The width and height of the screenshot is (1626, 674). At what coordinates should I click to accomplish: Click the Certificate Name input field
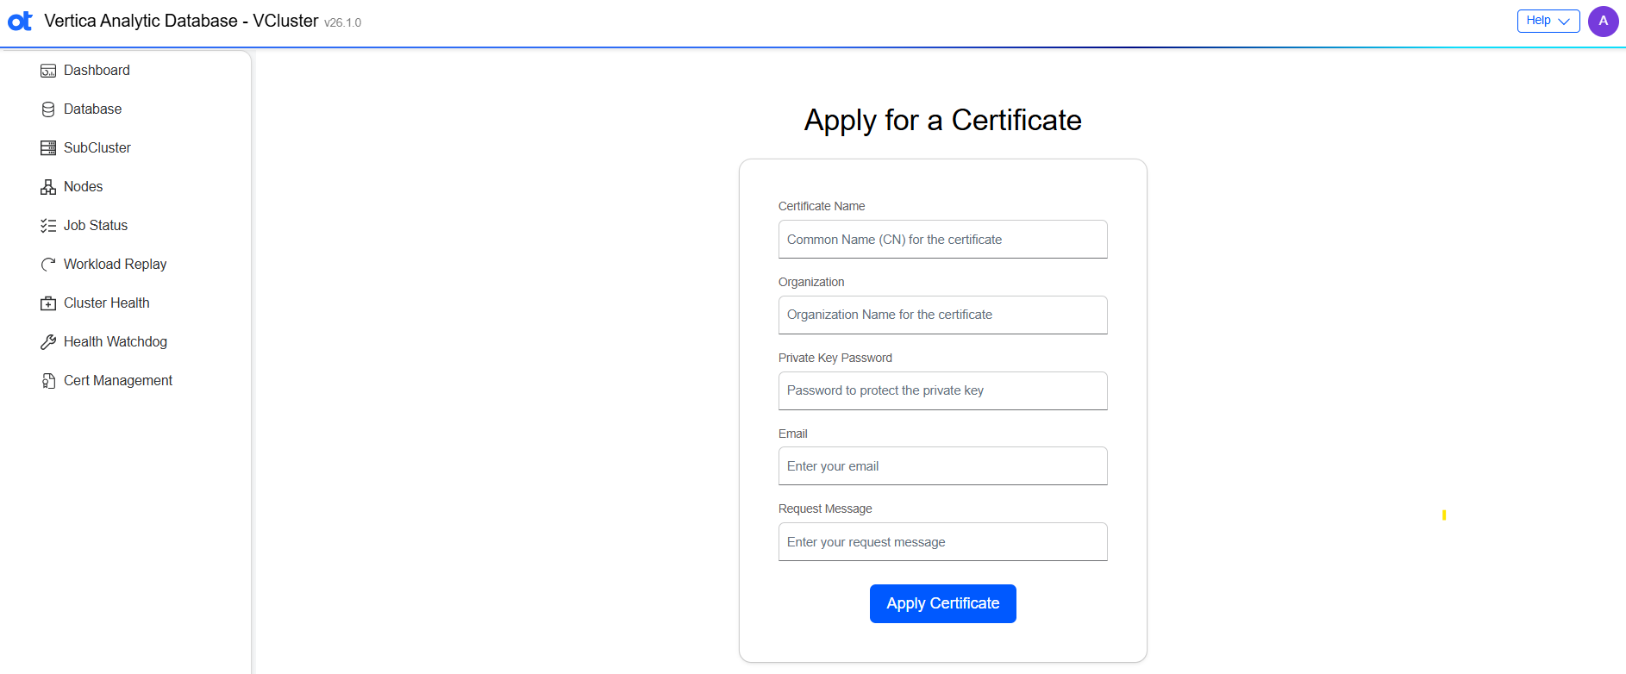pos(942,239)
